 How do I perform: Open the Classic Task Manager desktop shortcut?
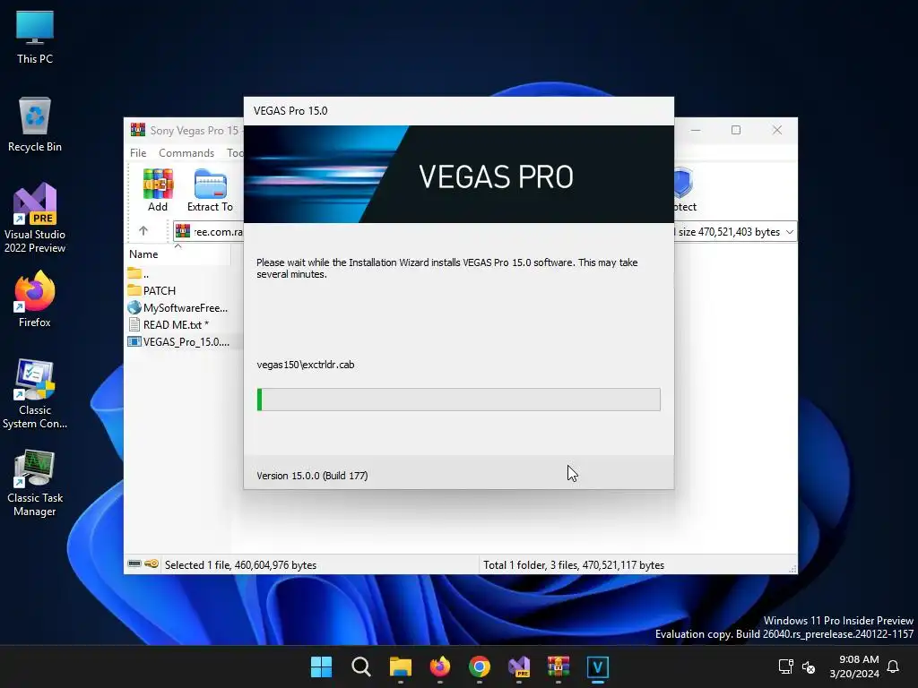tap(35, 483)
